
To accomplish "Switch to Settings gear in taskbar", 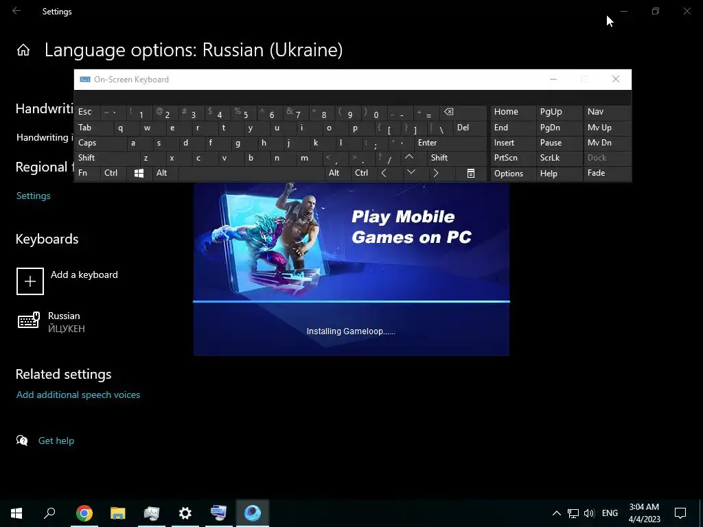I will tap(185, 513).
